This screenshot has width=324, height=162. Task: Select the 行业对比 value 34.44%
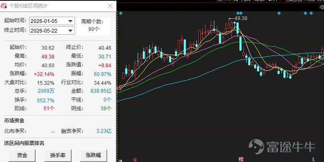103,83
